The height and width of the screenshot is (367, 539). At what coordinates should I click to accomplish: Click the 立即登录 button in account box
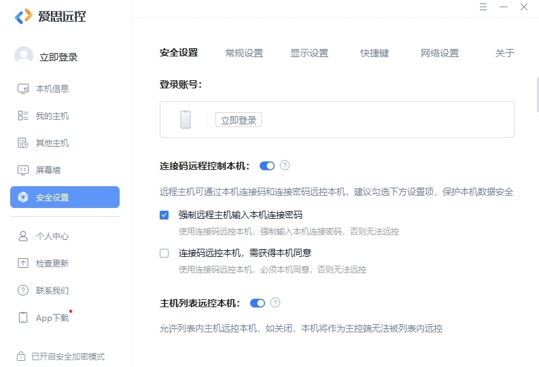(x=239, y=120)
